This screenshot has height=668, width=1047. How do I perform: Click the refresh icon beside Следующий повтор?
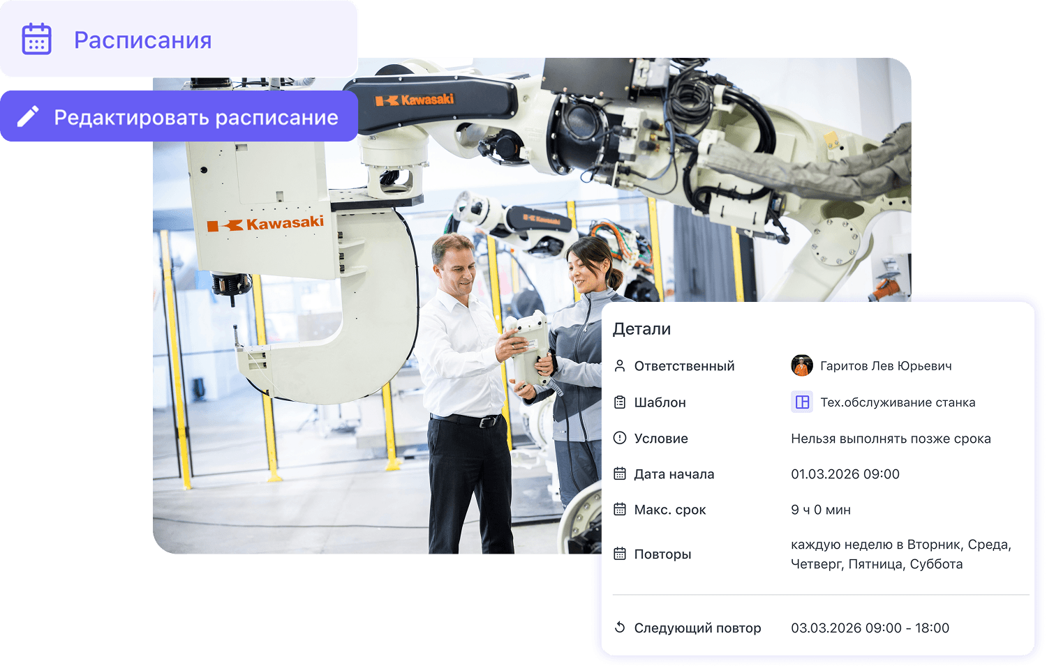point(619,627)
